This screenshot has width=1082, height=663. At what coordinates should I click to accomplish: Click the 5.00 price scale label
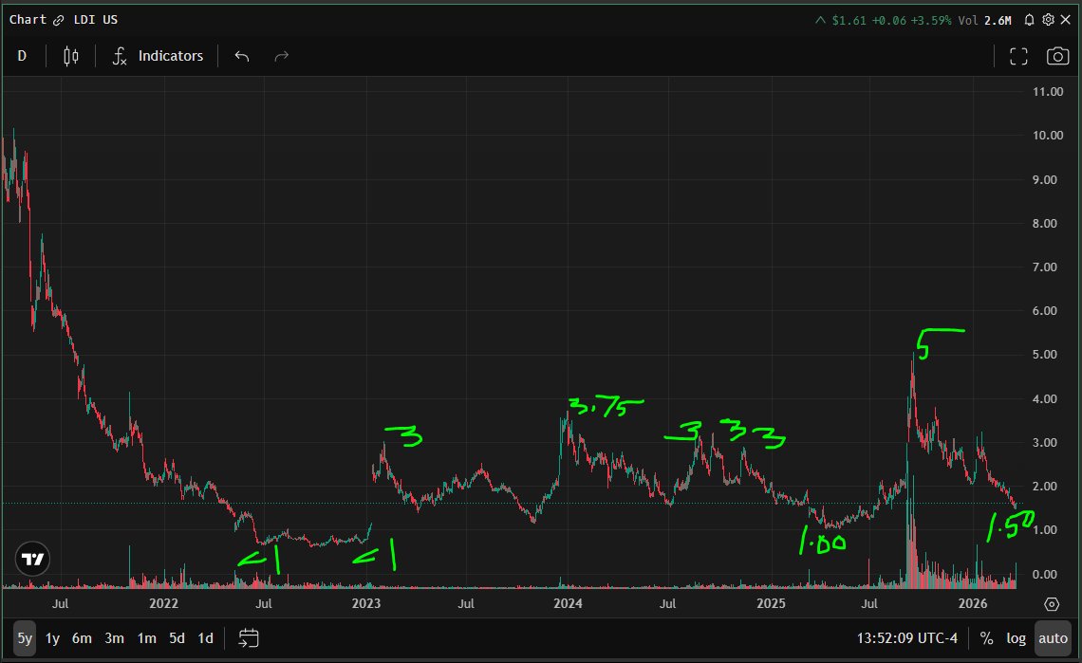1045,355
